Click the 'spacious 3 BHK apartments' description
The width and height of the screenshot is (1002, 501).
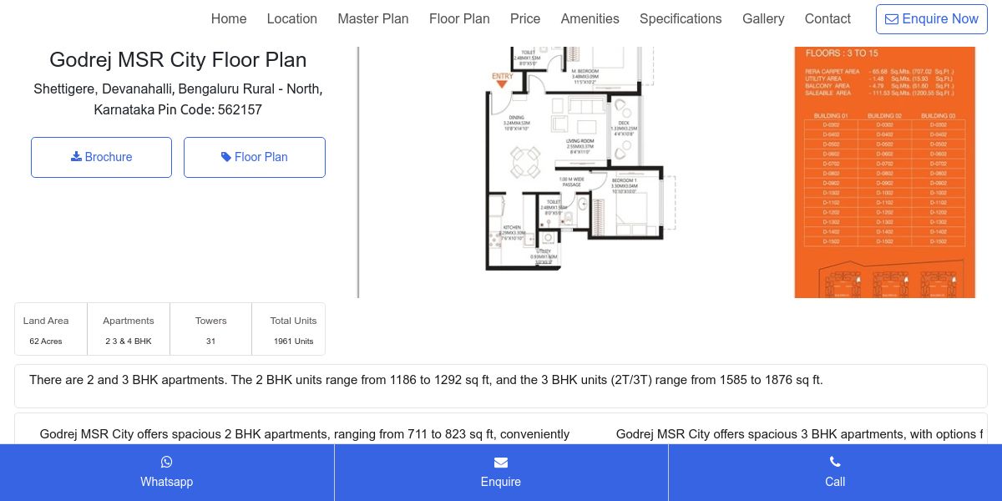[799, 434]
